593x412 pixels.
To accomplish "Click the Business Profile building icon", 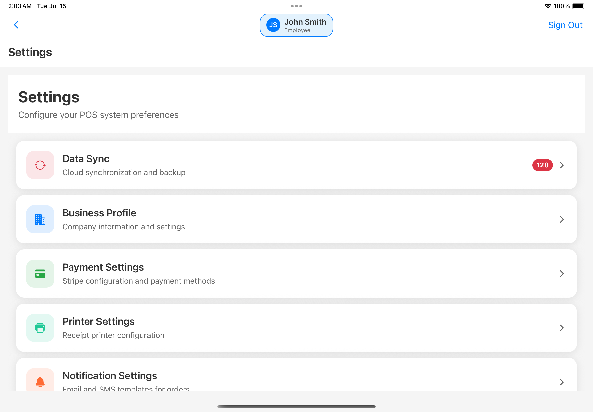I will [40, 219].
